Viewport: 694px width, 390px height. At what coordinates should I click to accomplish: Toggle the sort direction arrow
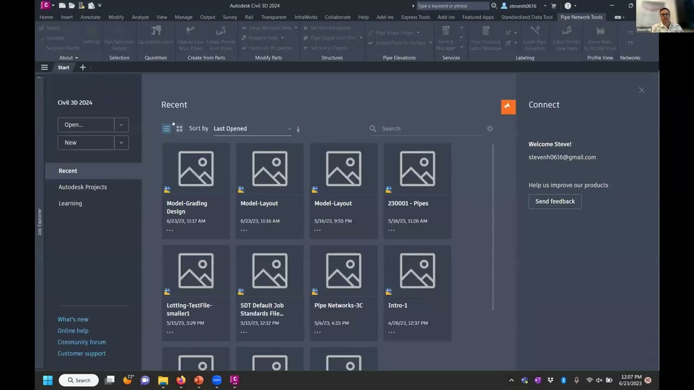298,129
